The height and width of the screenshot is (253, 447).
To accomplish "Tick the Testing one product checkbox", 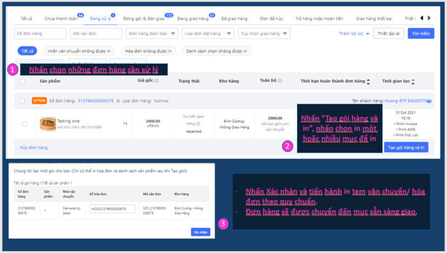I will click(24, 124).
